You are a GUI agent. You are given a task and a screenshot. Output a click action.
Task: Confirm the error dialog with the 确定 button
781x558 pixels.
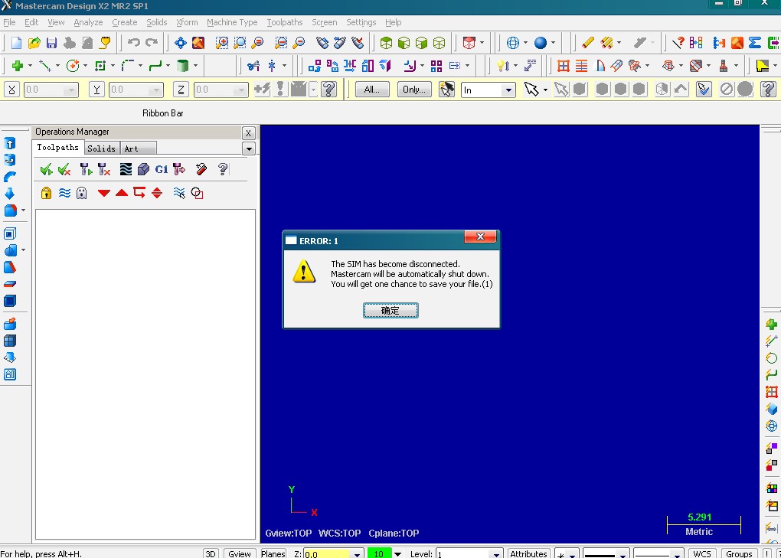390,311
